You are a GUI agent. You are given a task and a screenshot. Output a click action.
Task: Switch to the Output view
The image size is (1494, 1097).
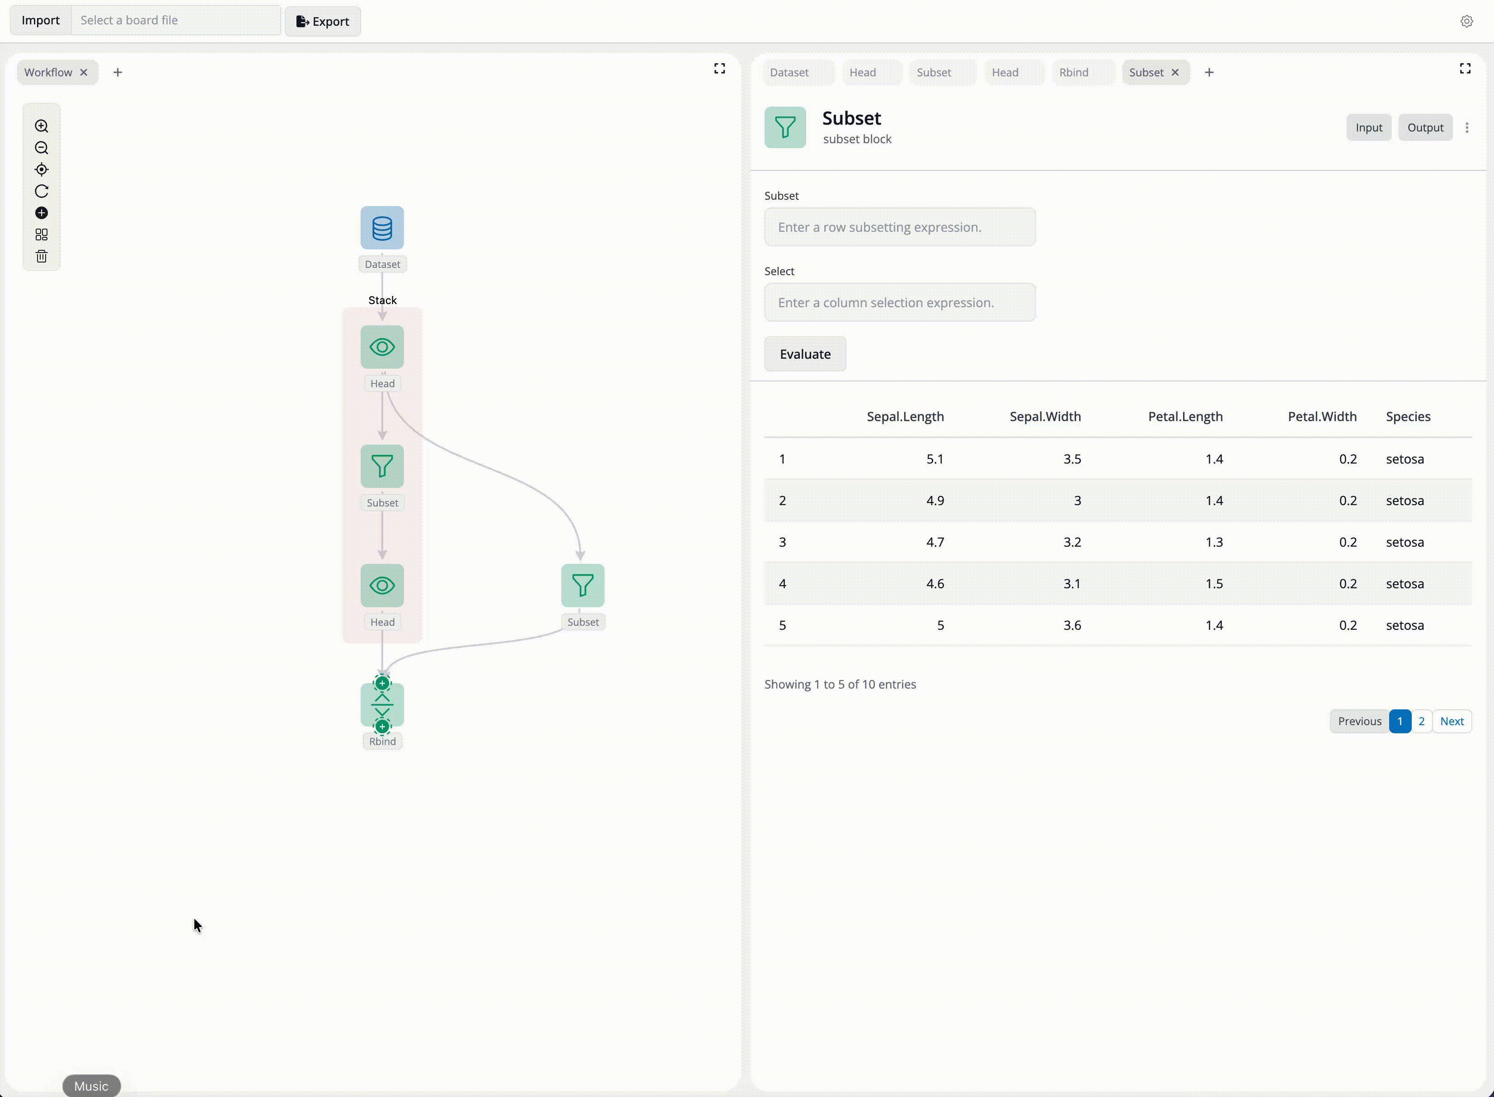(1425, 127)
